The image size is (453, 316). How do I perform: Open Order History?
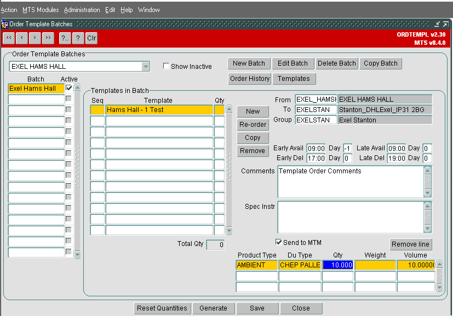(250, 79)
